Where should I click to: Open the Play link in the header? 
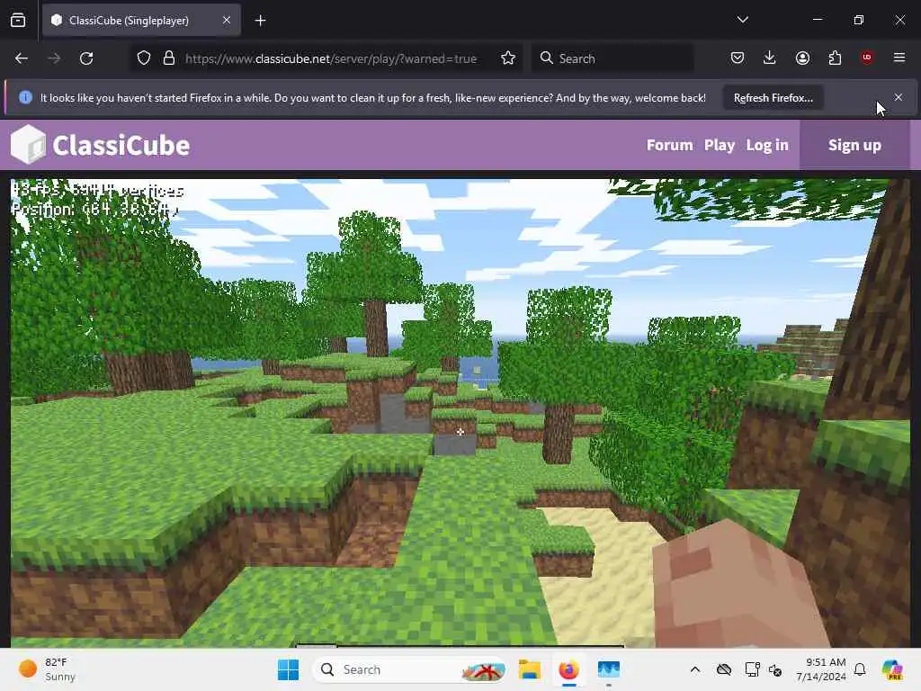(720, 145)
